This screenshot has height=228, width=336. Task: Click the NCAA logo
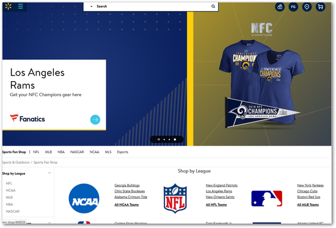(x=84, y=198)
